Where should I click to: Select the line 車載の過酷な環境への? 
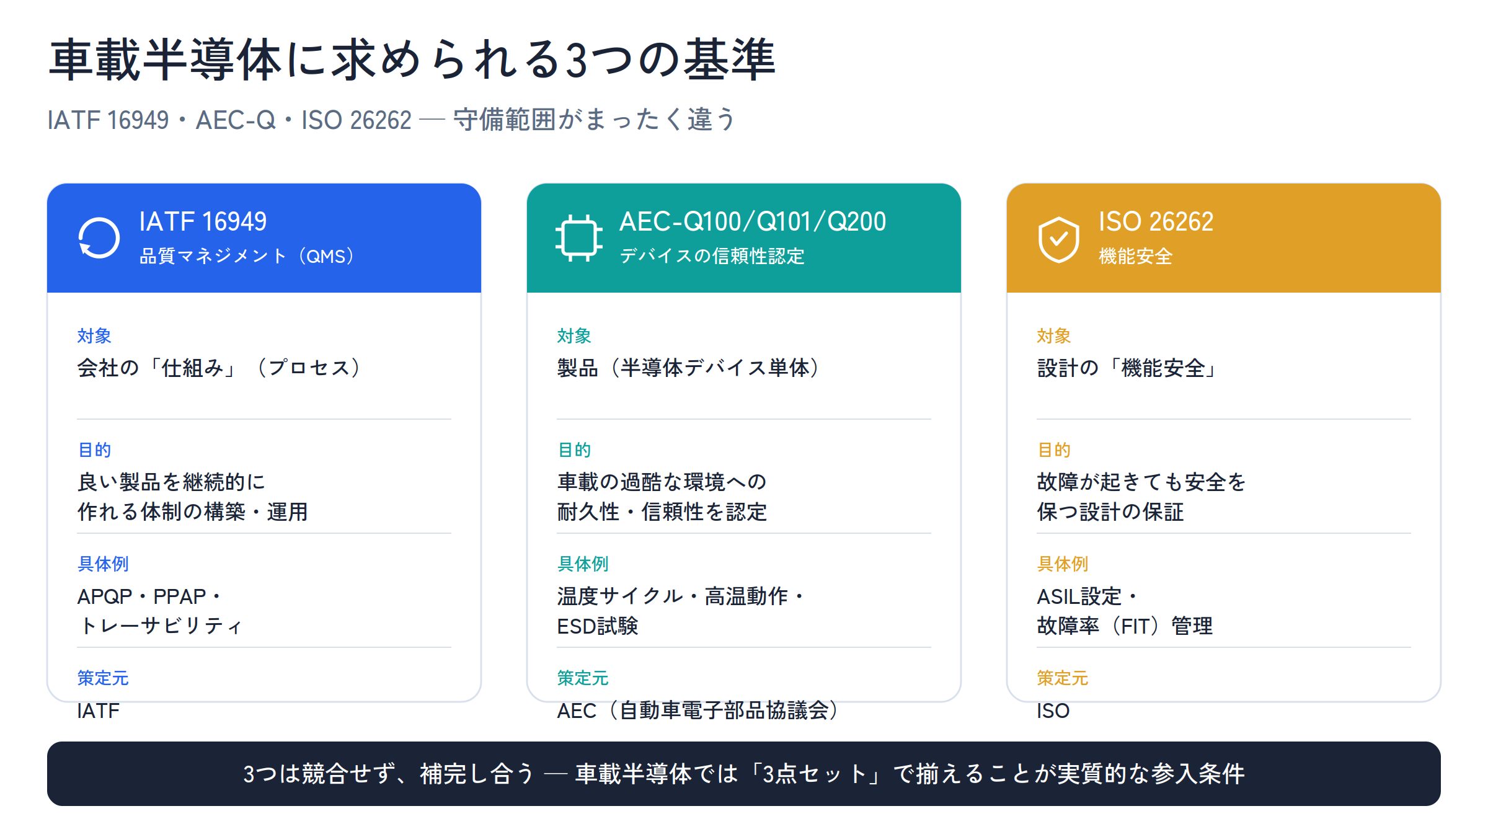click(662, 482)
